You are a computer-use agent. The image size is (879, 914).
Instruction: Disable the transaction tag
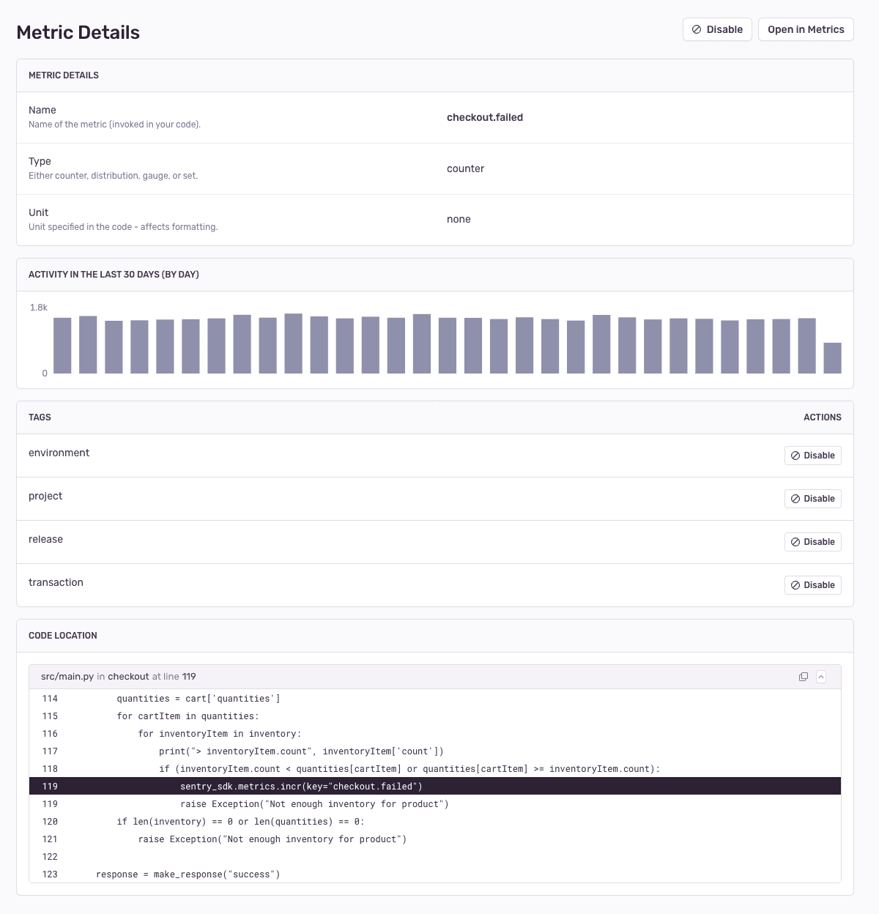(812, 584)
